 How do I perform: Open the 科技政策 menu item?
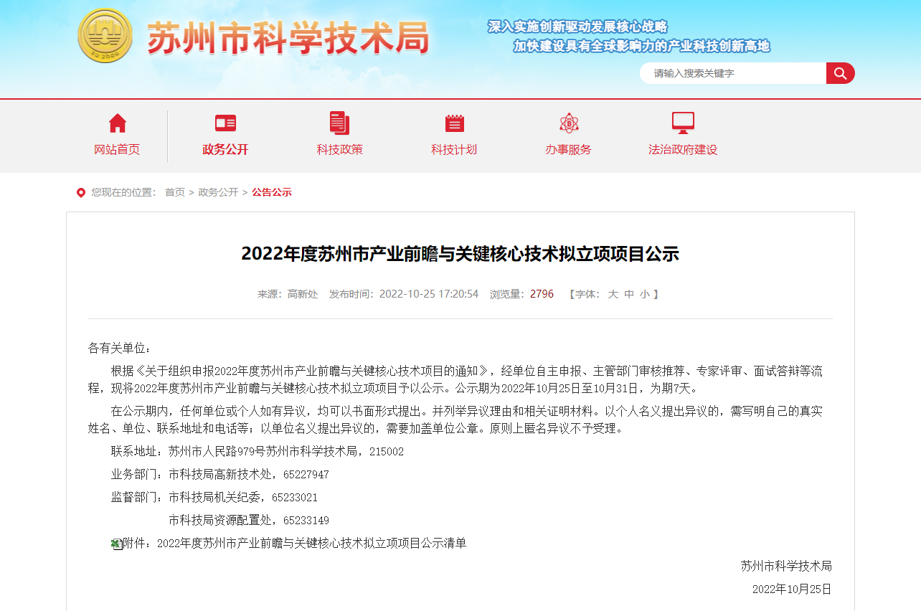click(x=340, y=149)
